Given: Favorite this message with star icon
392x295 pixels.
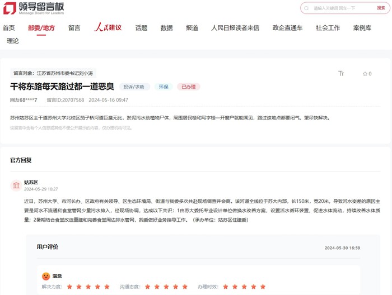Looking at the screenshot, I should pos(365,74).
